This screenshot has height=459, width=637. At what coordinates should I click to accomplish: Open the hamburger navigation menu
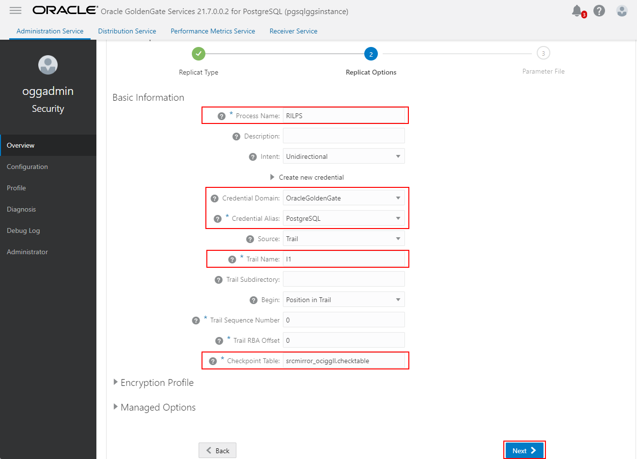pyautogui.click(x=16, y=11)
